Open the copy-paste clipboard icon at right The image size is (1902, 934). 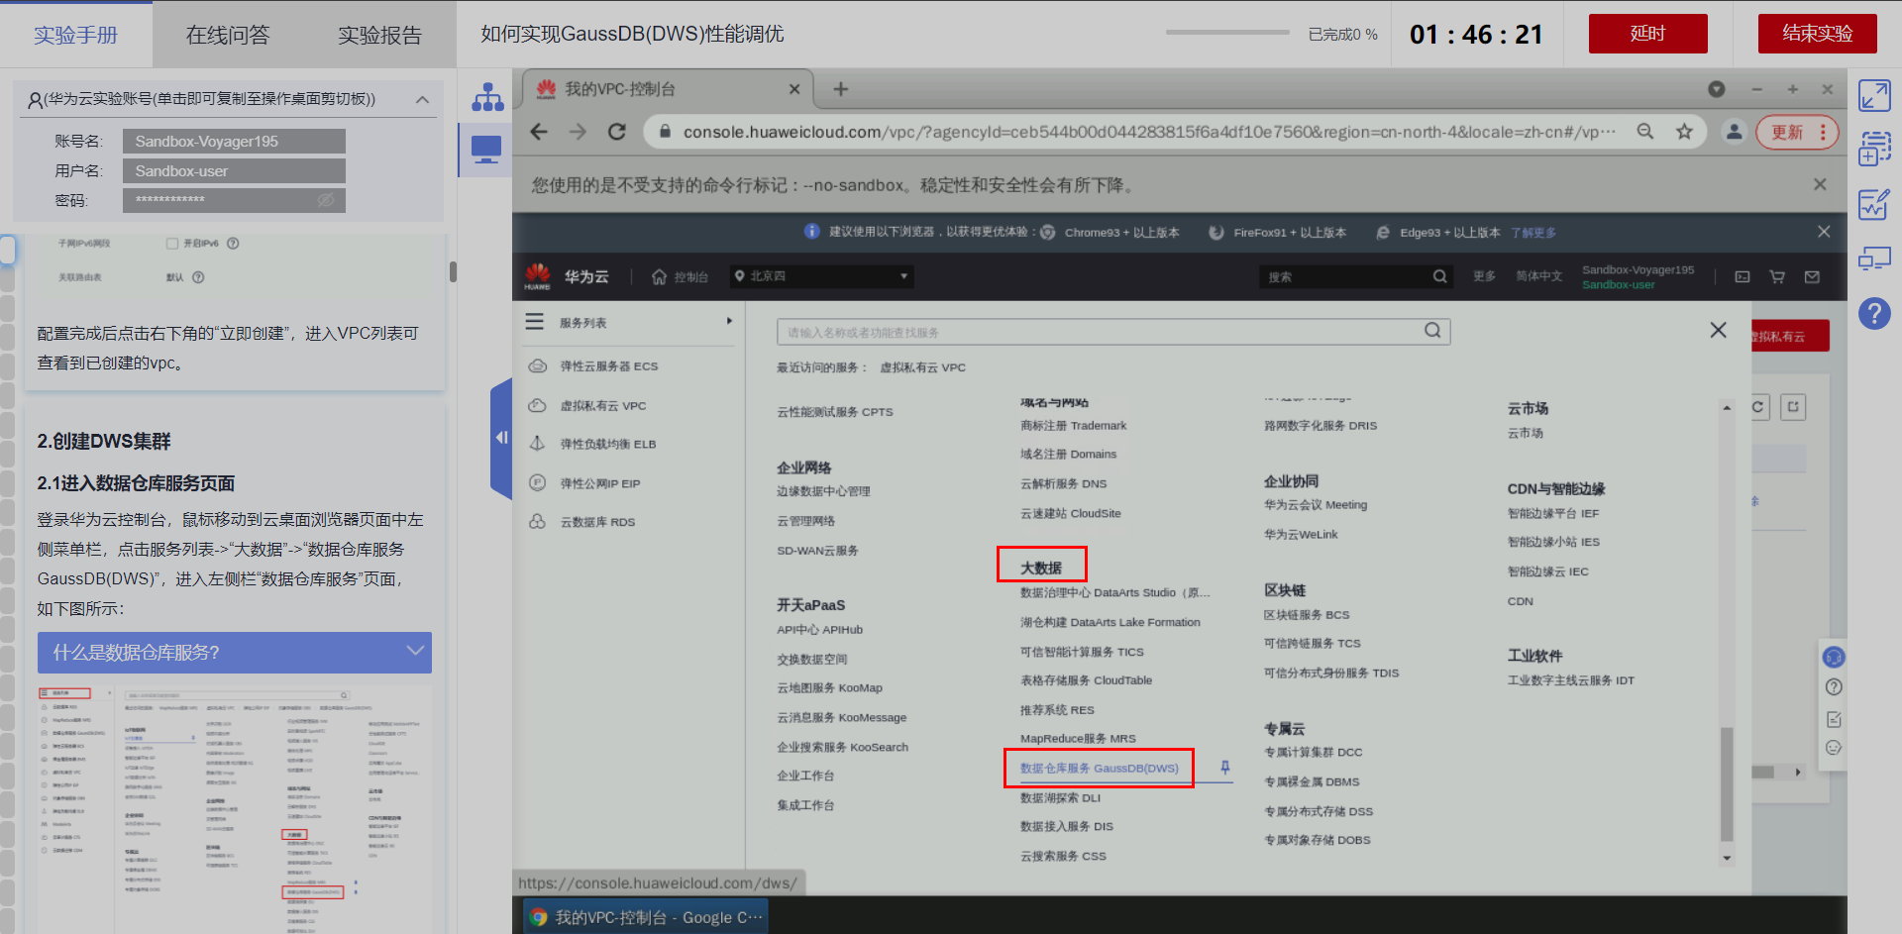pos(1874,151)
